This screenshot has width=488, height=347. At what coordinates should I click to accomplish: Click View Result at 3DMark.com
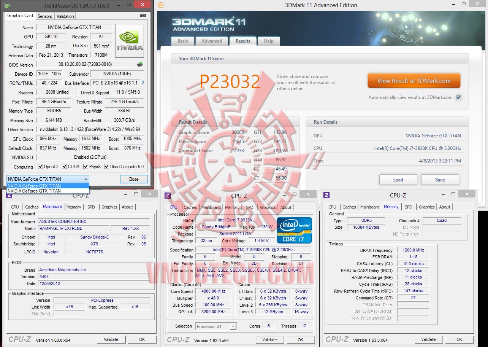pos(414,81)
